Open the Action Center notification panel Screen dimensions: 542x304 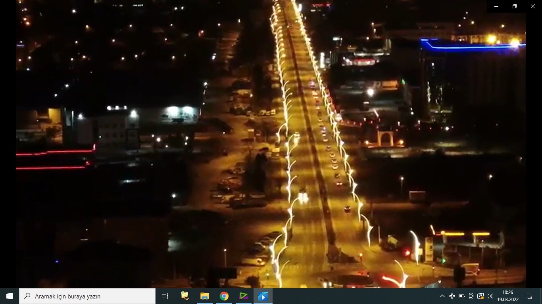tap(529, 296)
